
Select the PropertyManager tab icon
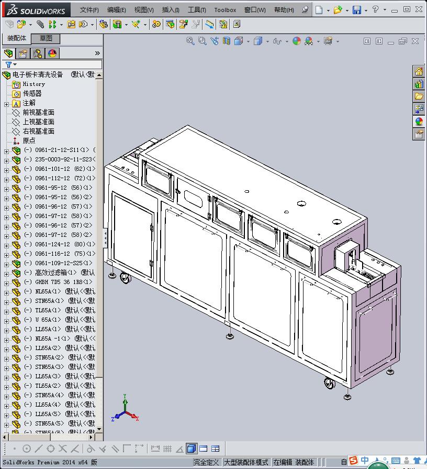tap(23, 53)
